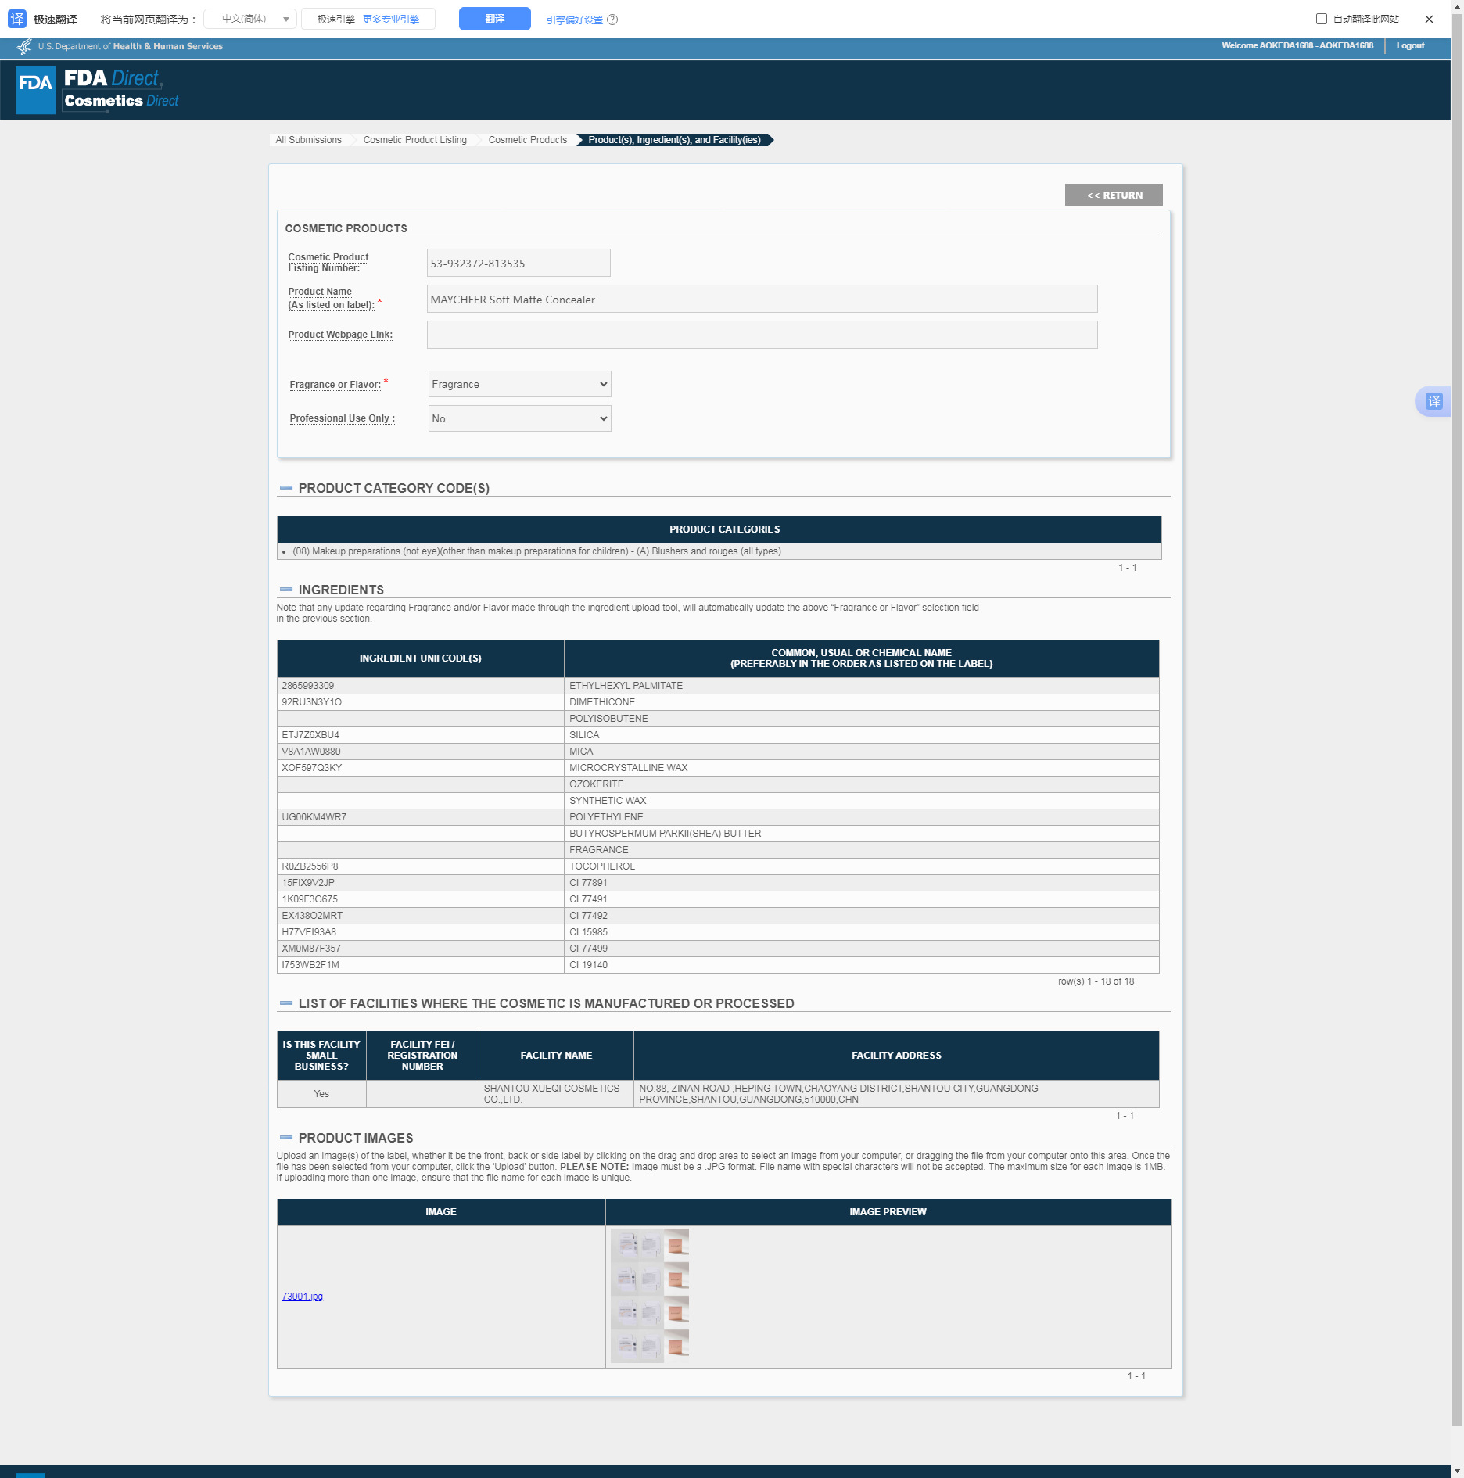
Task: Click the RETURN button
Action: click(1114, 195)
